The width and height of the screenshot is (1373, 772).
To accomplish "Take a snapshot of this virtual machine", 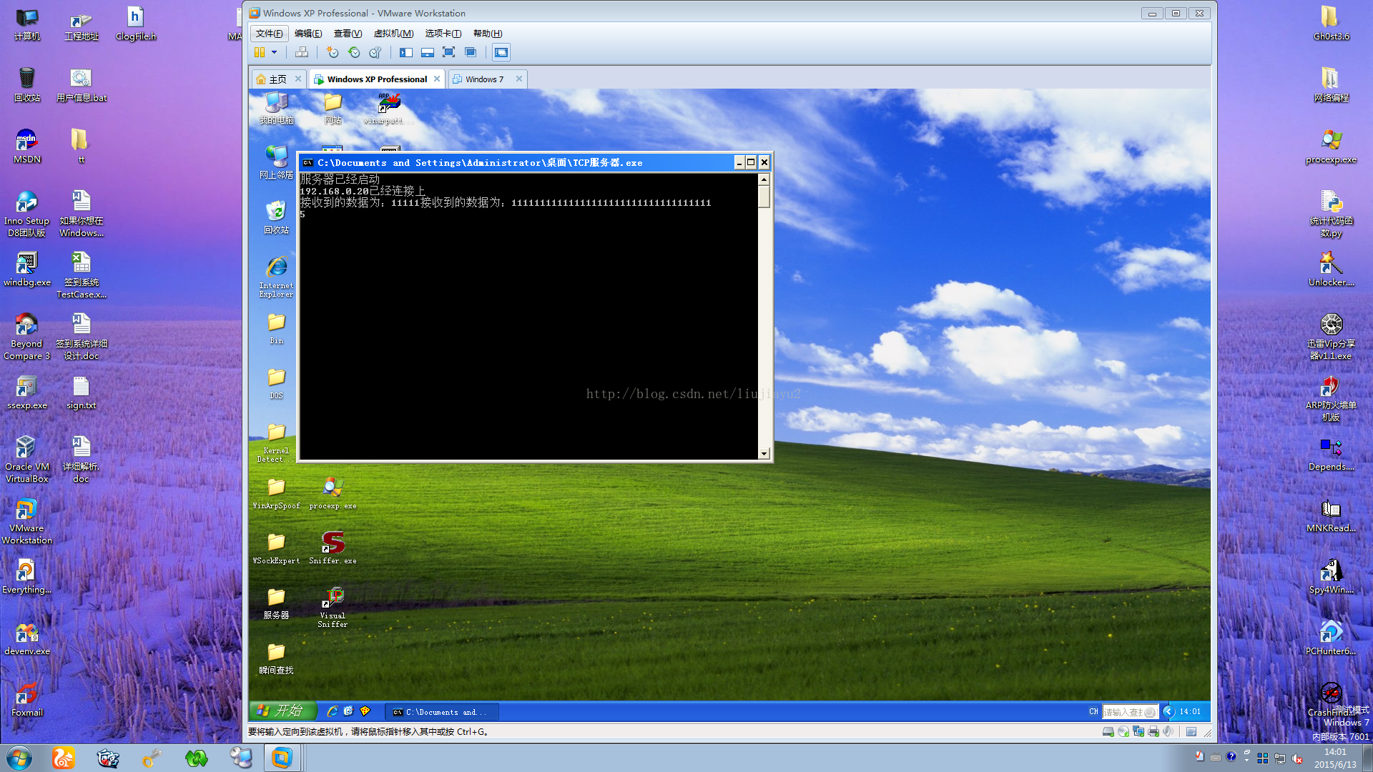I will [x=333, y=52].
